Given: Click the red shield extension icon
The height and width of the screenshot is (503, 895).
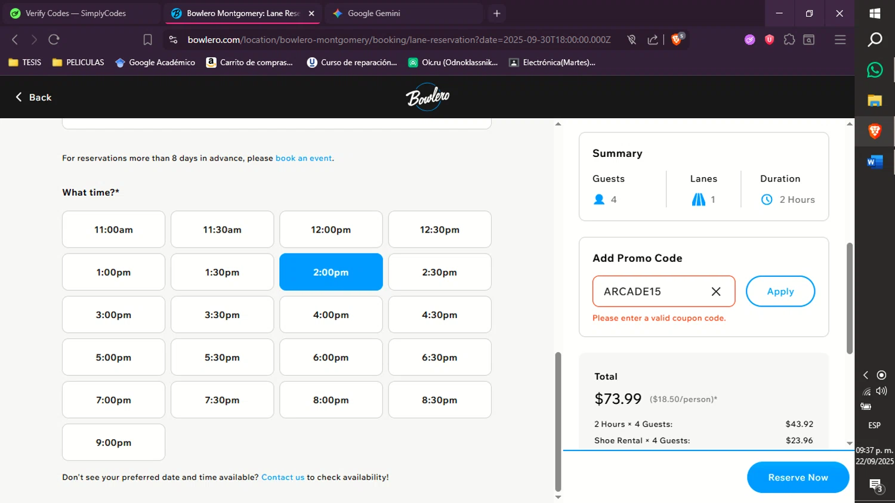Looking at the screenshot, I should (x=770, y=39).
